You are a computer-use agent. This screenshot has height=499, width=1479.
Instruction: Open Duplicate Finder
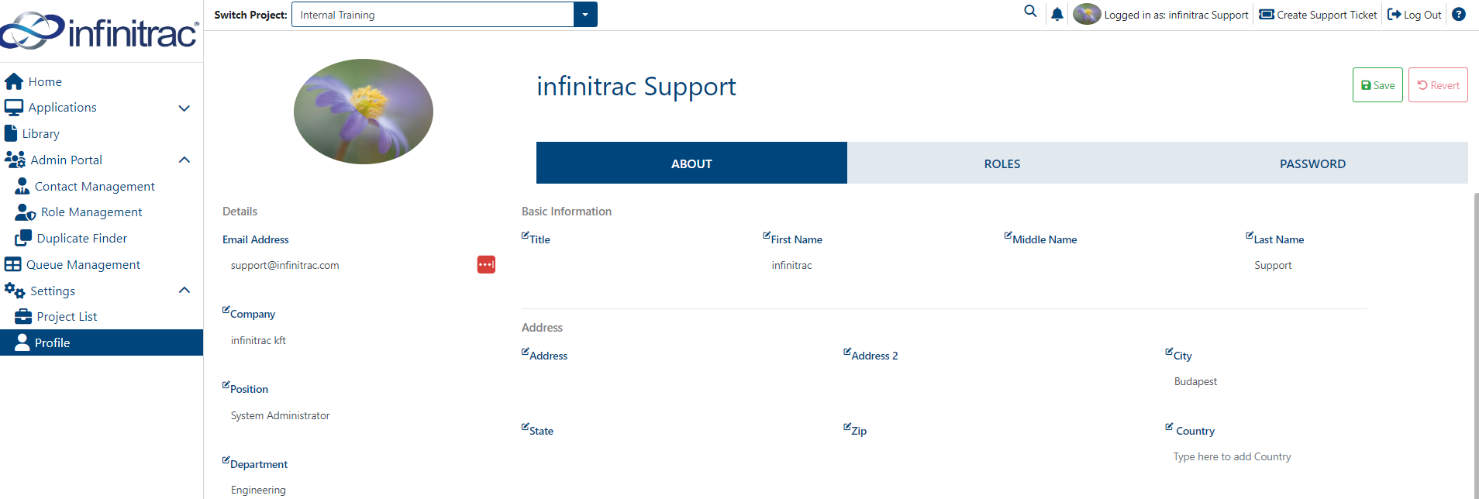point(102,238)
